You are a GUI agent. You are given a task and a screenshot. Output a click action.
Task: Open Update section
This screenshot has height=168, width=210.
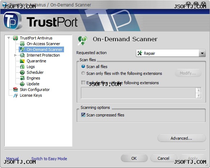coord(33,84)
